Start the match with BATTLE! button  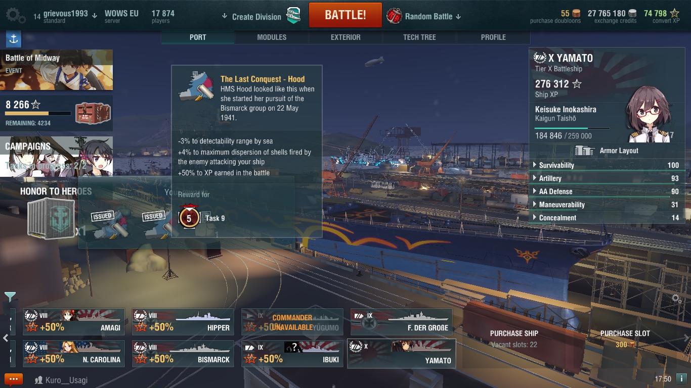click(345, 15)
